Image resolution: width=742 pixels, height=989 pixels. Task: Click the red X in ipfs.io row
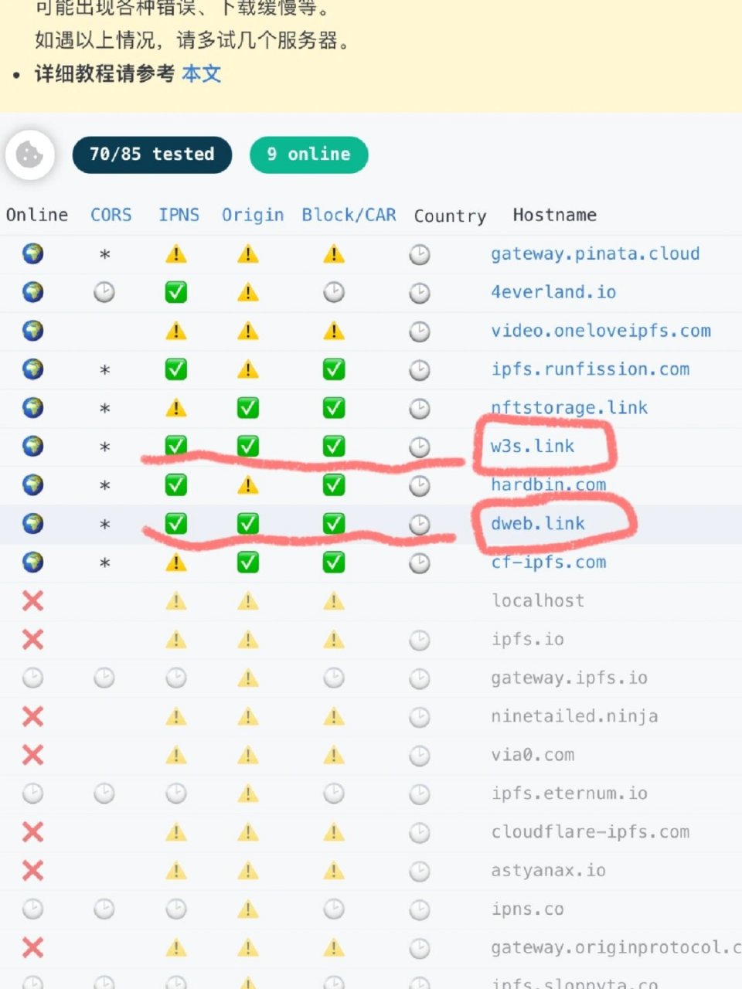32,639
